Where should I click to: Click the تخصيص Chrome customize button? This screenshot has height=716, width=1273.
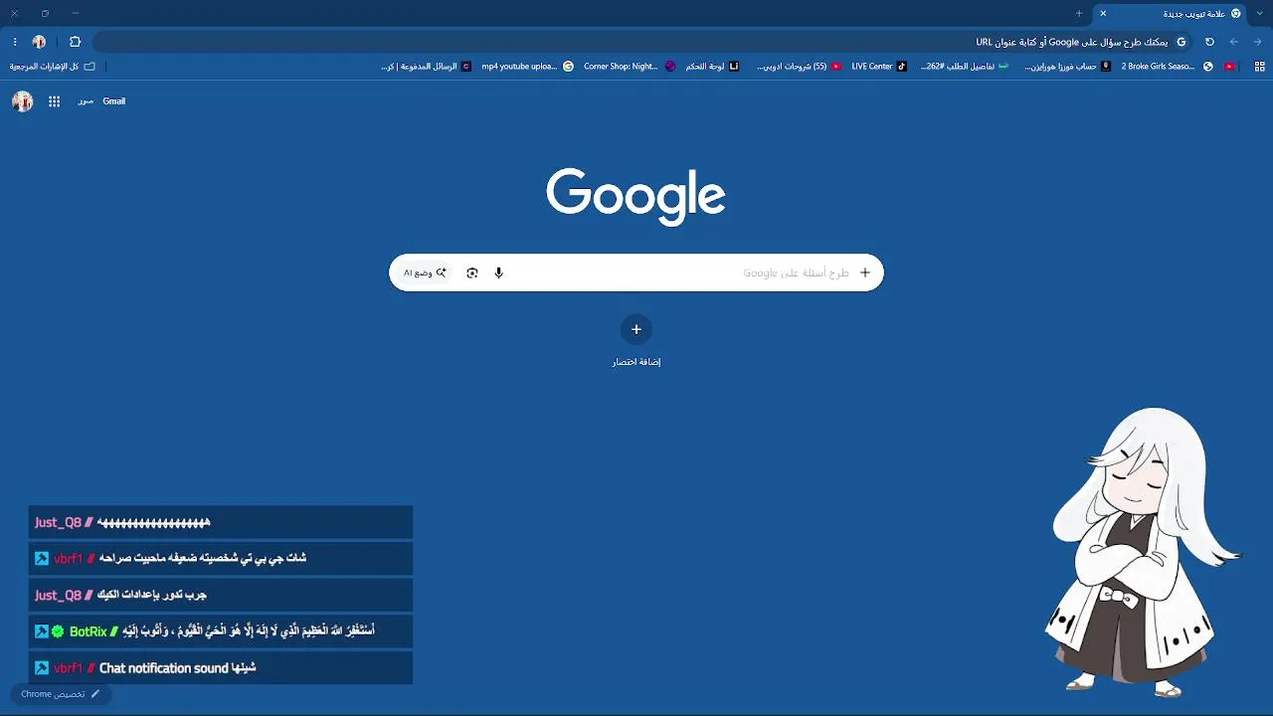tap(61, 694)
